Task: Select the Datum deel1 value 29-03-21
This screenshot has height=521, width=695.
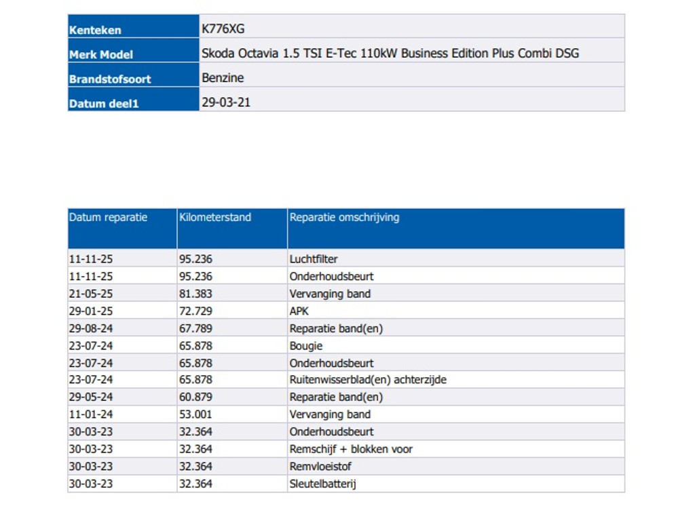Action: (226, 102)
